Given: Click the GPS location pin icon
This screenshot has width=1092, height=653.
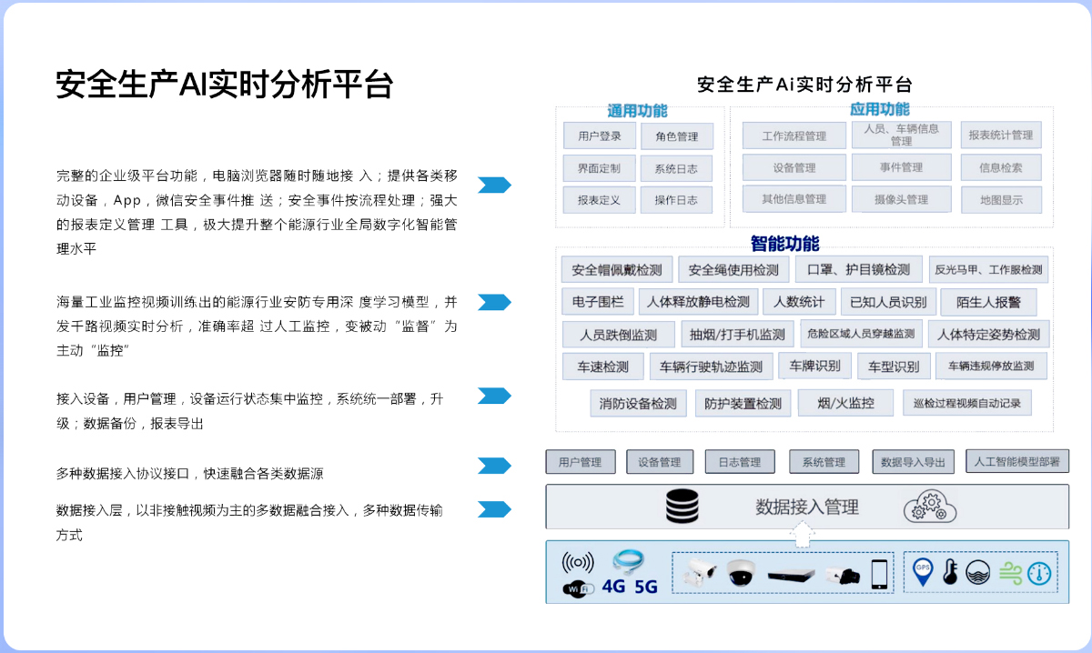Looking at the screenshot, I should pos(923,573).
